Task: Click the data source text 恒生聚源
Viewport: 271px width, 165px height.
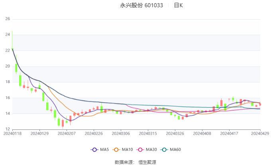Action: [147, 162]
